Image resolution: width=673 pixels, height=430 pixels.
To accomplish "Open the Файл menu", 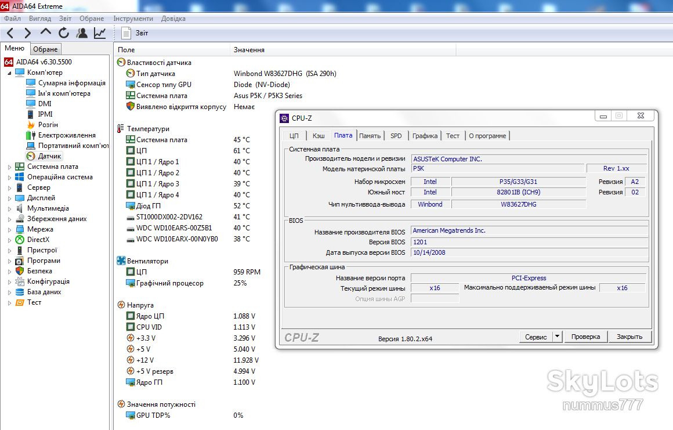I will tap(12, 19).
